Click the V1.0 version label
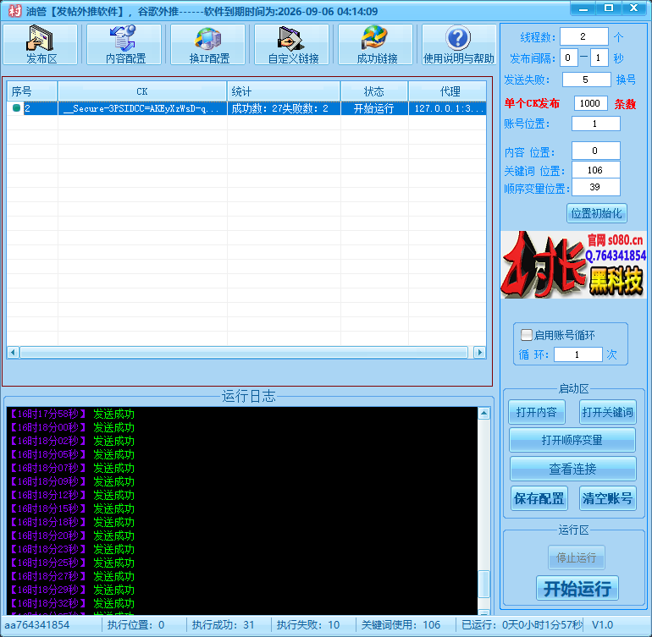 [x=603, y=624]
